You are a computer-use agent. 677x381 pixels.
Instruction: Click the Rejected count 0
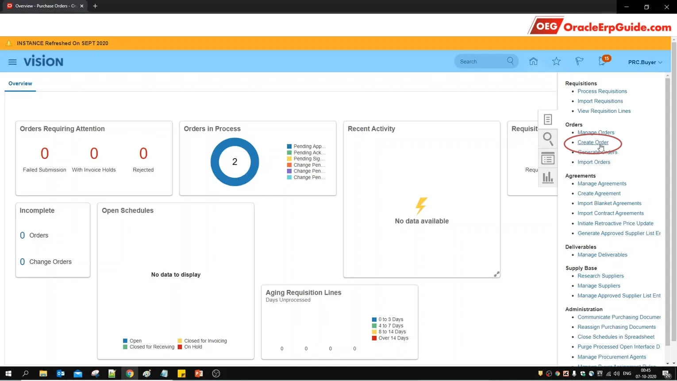(x=143, y=153)
